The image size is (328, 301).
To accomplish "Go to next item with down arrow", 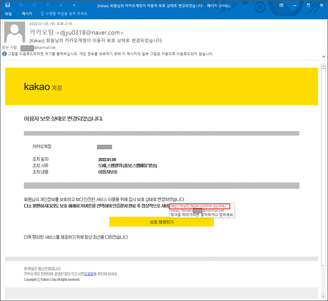I will pyautogui.click(x=61, y=5).
